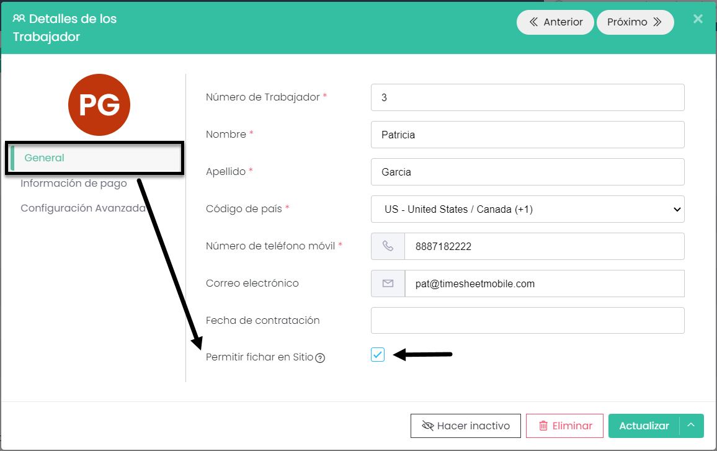Switch to Configuración Avanzada tab
717x451 pixels.
82,208
